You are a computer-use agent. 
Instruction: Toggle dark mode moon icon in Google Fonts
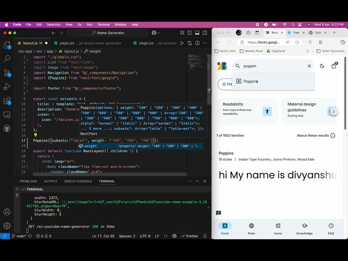(322, 66)
